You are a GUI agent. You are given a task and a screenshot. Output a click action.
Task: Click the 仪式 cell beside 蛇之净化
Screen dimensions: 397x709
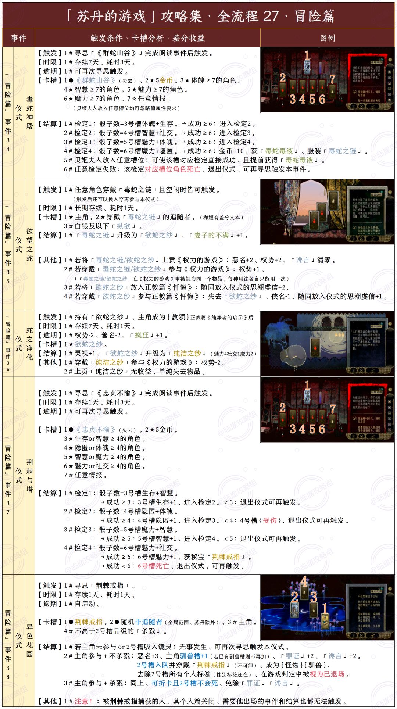[x=19, y=344]
